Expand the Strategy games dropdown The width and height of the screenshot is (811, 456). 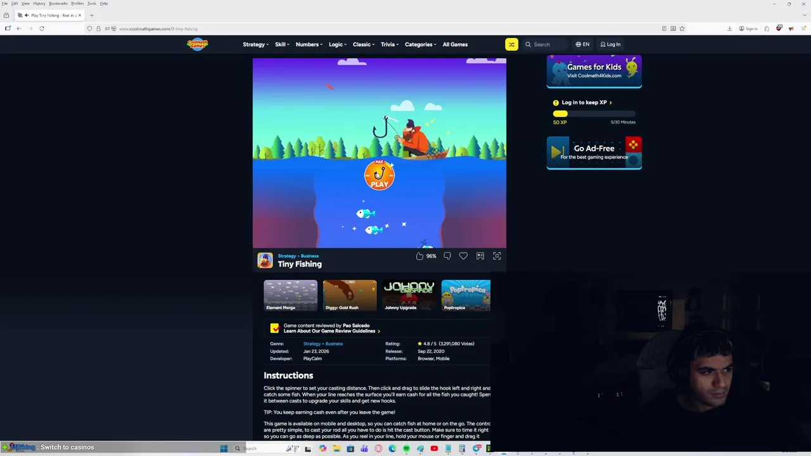click(x=256, y=44)
